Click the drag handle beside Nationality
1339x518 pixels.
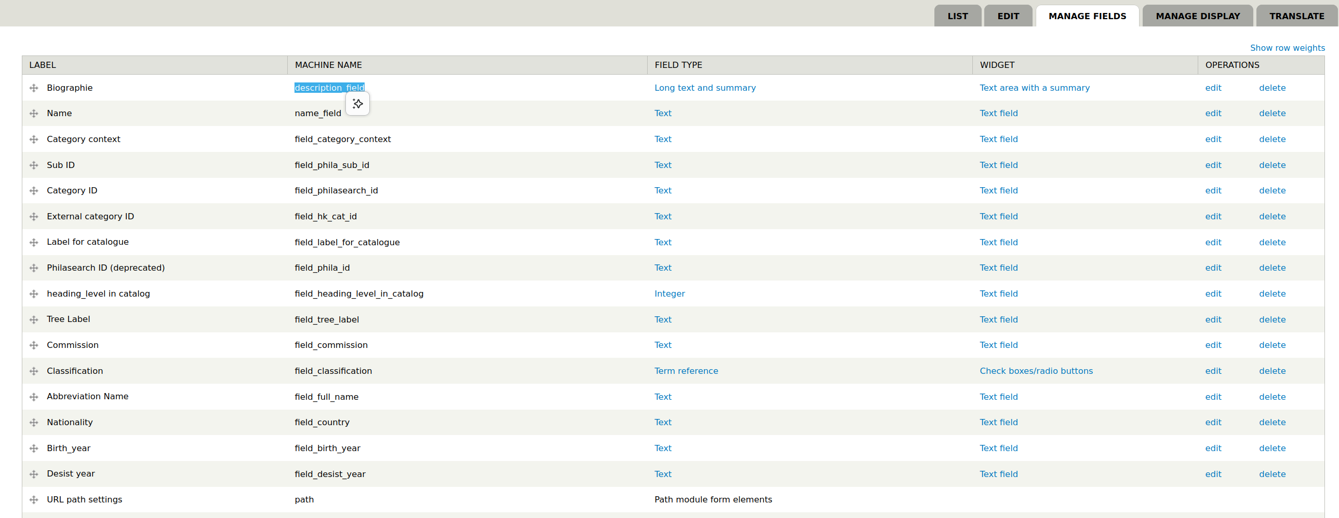pyautogui.click(x=34, y=423)
